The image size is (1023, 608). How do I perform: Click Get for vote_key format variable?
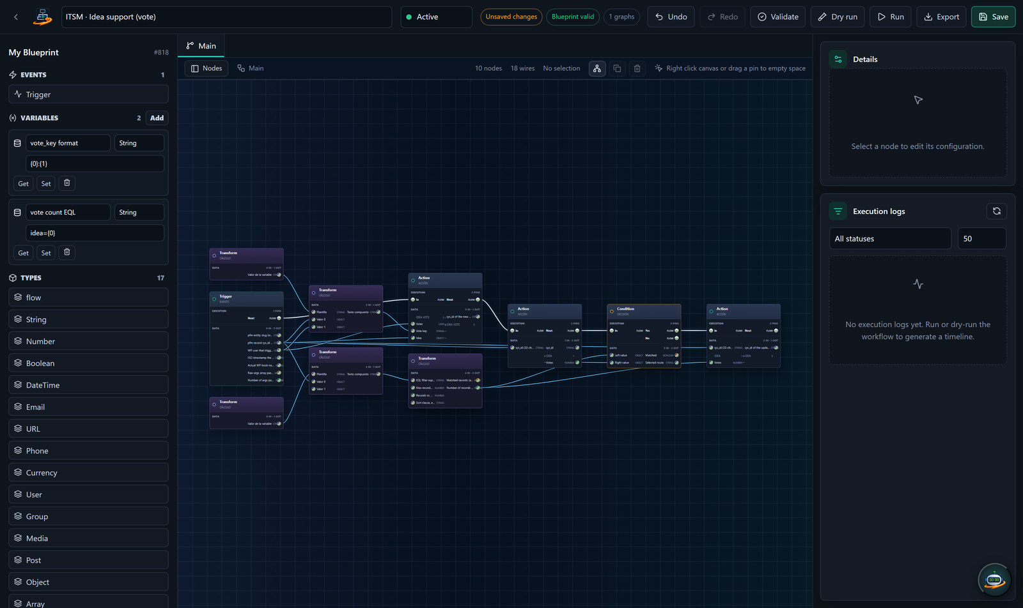23,183
